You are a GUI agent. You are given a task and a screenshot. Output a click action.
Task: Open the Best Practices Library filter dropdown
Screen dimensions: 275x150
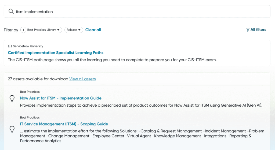coord(41,30)
